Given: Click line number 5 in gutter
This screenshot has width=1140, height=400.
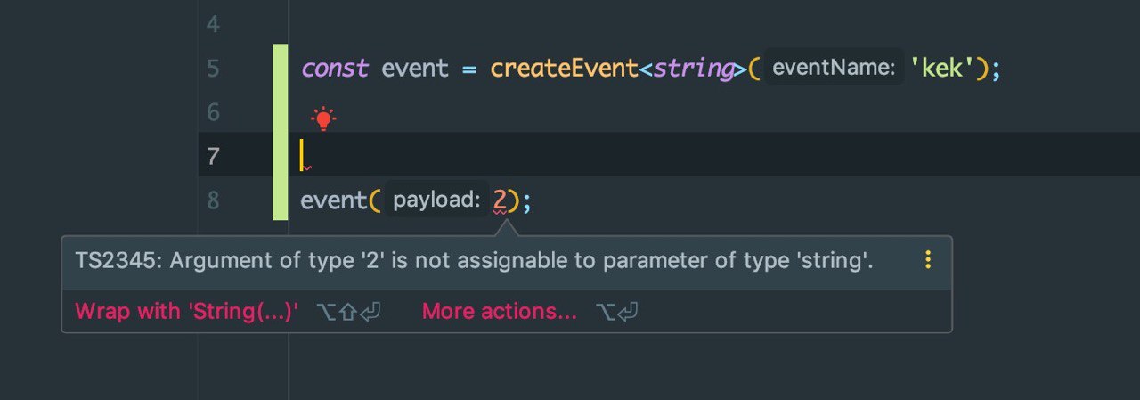Looking at the screenshot, I should click(213, 69).
